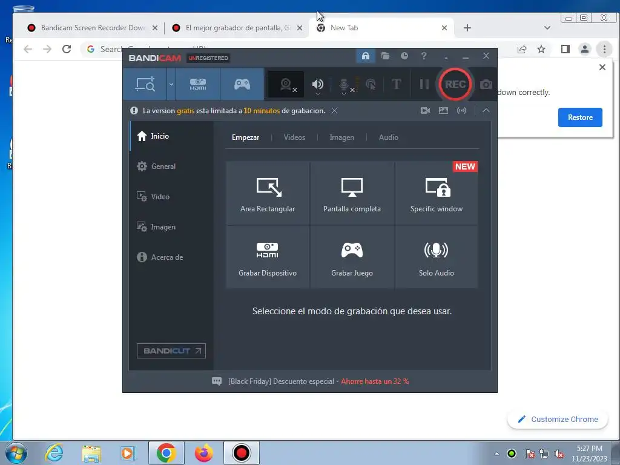620x465 pixels.
Task: Take a screenshot with the camera icon
Action: click(x=486, y=85)
